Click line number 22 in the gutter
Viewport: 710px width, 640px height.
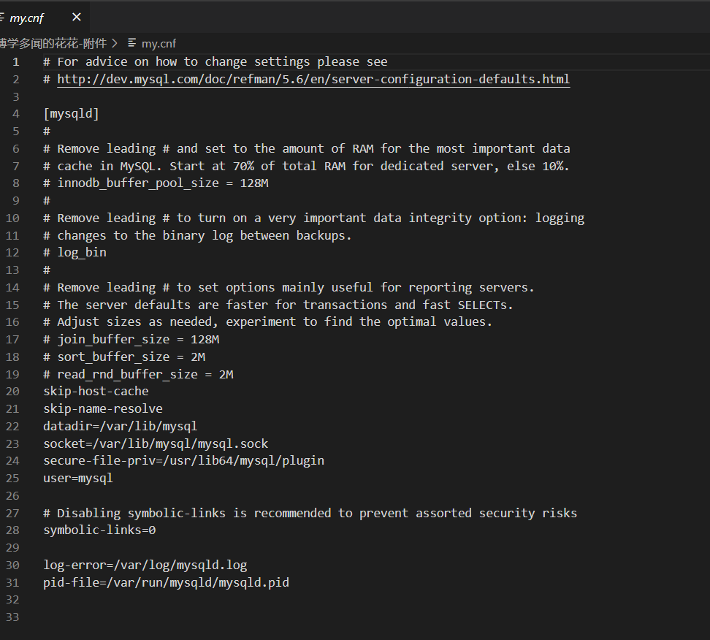tap(13, 426)
